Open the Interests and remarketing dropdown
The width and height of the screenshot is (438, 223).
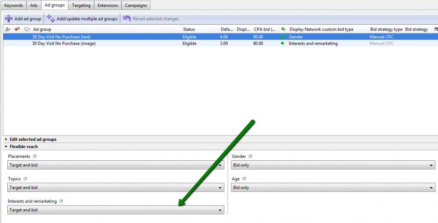click(x=115, y=210)
